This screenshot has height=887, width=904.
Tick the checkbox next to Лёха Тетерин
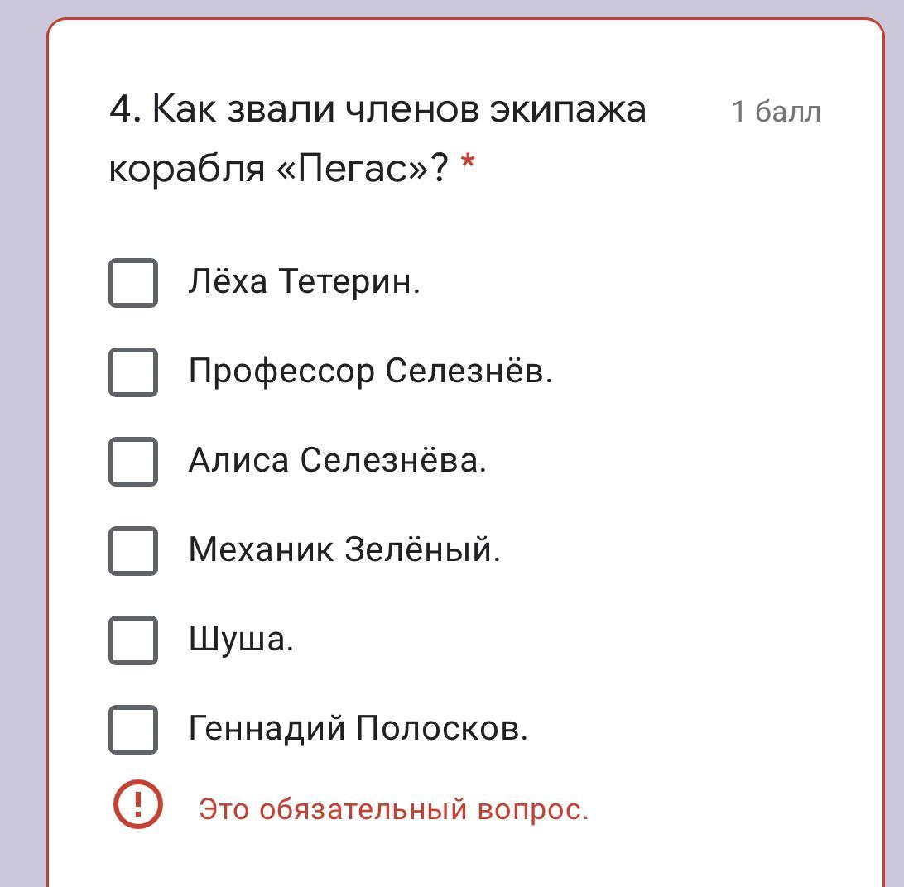[x=133, y=282]
